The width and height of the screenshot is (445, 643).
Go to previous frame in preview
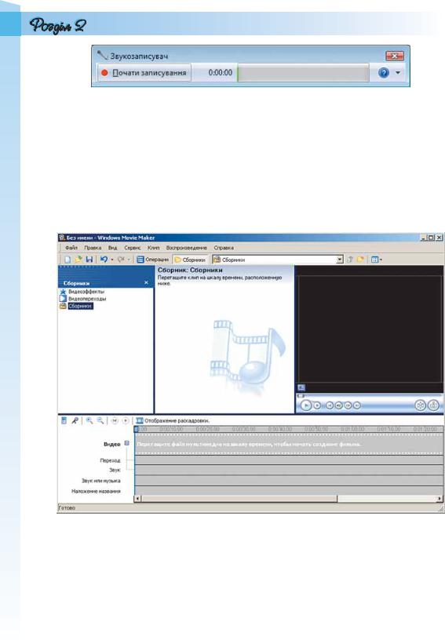pos(339,405)
